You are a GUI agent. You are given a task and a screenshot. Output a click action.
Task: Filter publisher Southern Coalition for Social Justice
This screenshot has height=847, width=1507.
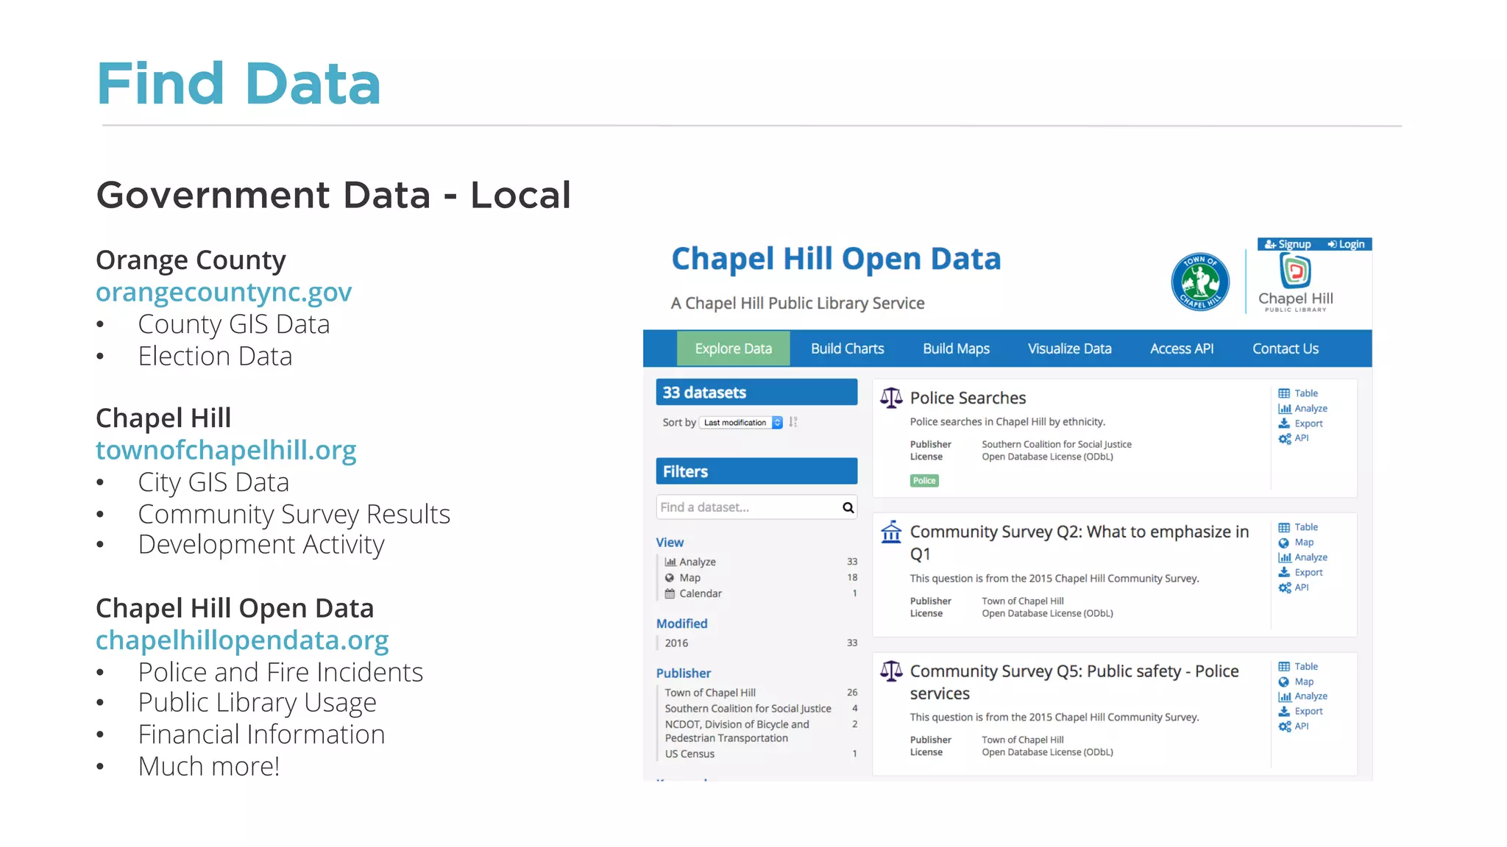pos(761,709)
